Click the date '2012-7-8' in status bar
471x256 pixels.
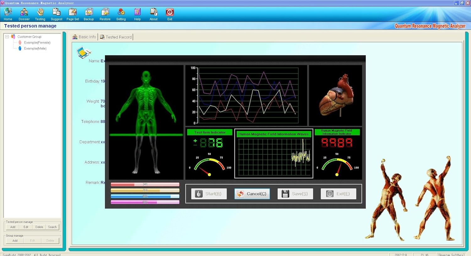(x=400, y=255)
